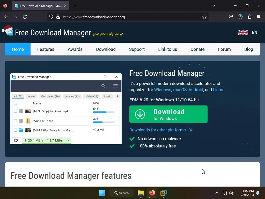Tick the select-all checkbox beside Name
Image resolution: width=265 pixels, height=199 pixels.
pos(15,103)
